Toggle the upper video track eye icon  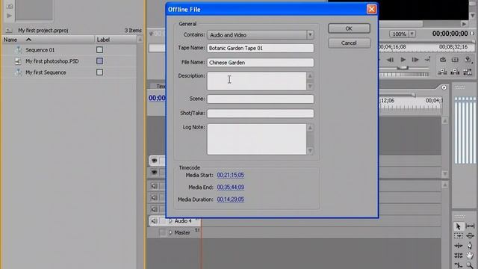[x=155, y=161]
